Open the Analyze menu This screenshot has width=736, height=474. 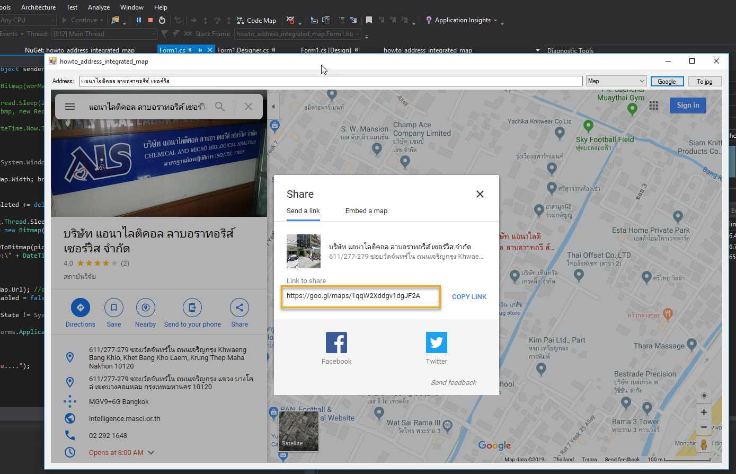[99, 7]
